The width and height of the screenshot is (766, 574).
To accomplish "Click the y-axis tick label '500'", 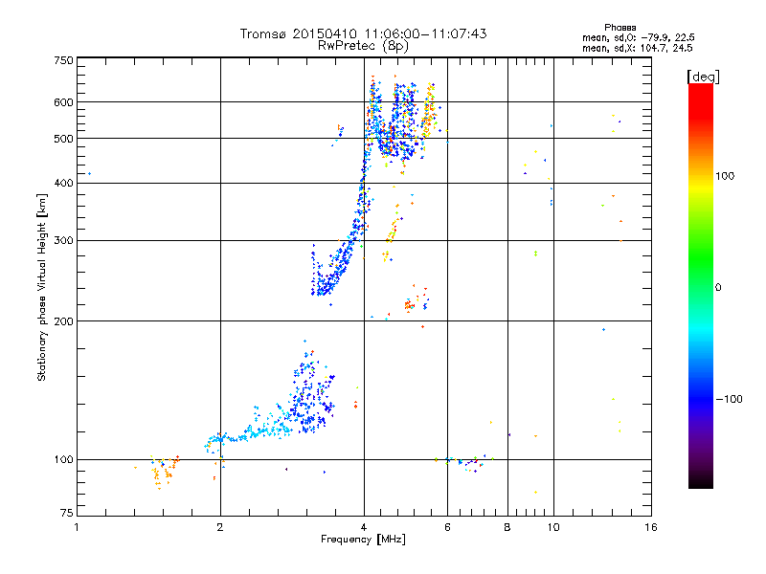I will point(63,139).
